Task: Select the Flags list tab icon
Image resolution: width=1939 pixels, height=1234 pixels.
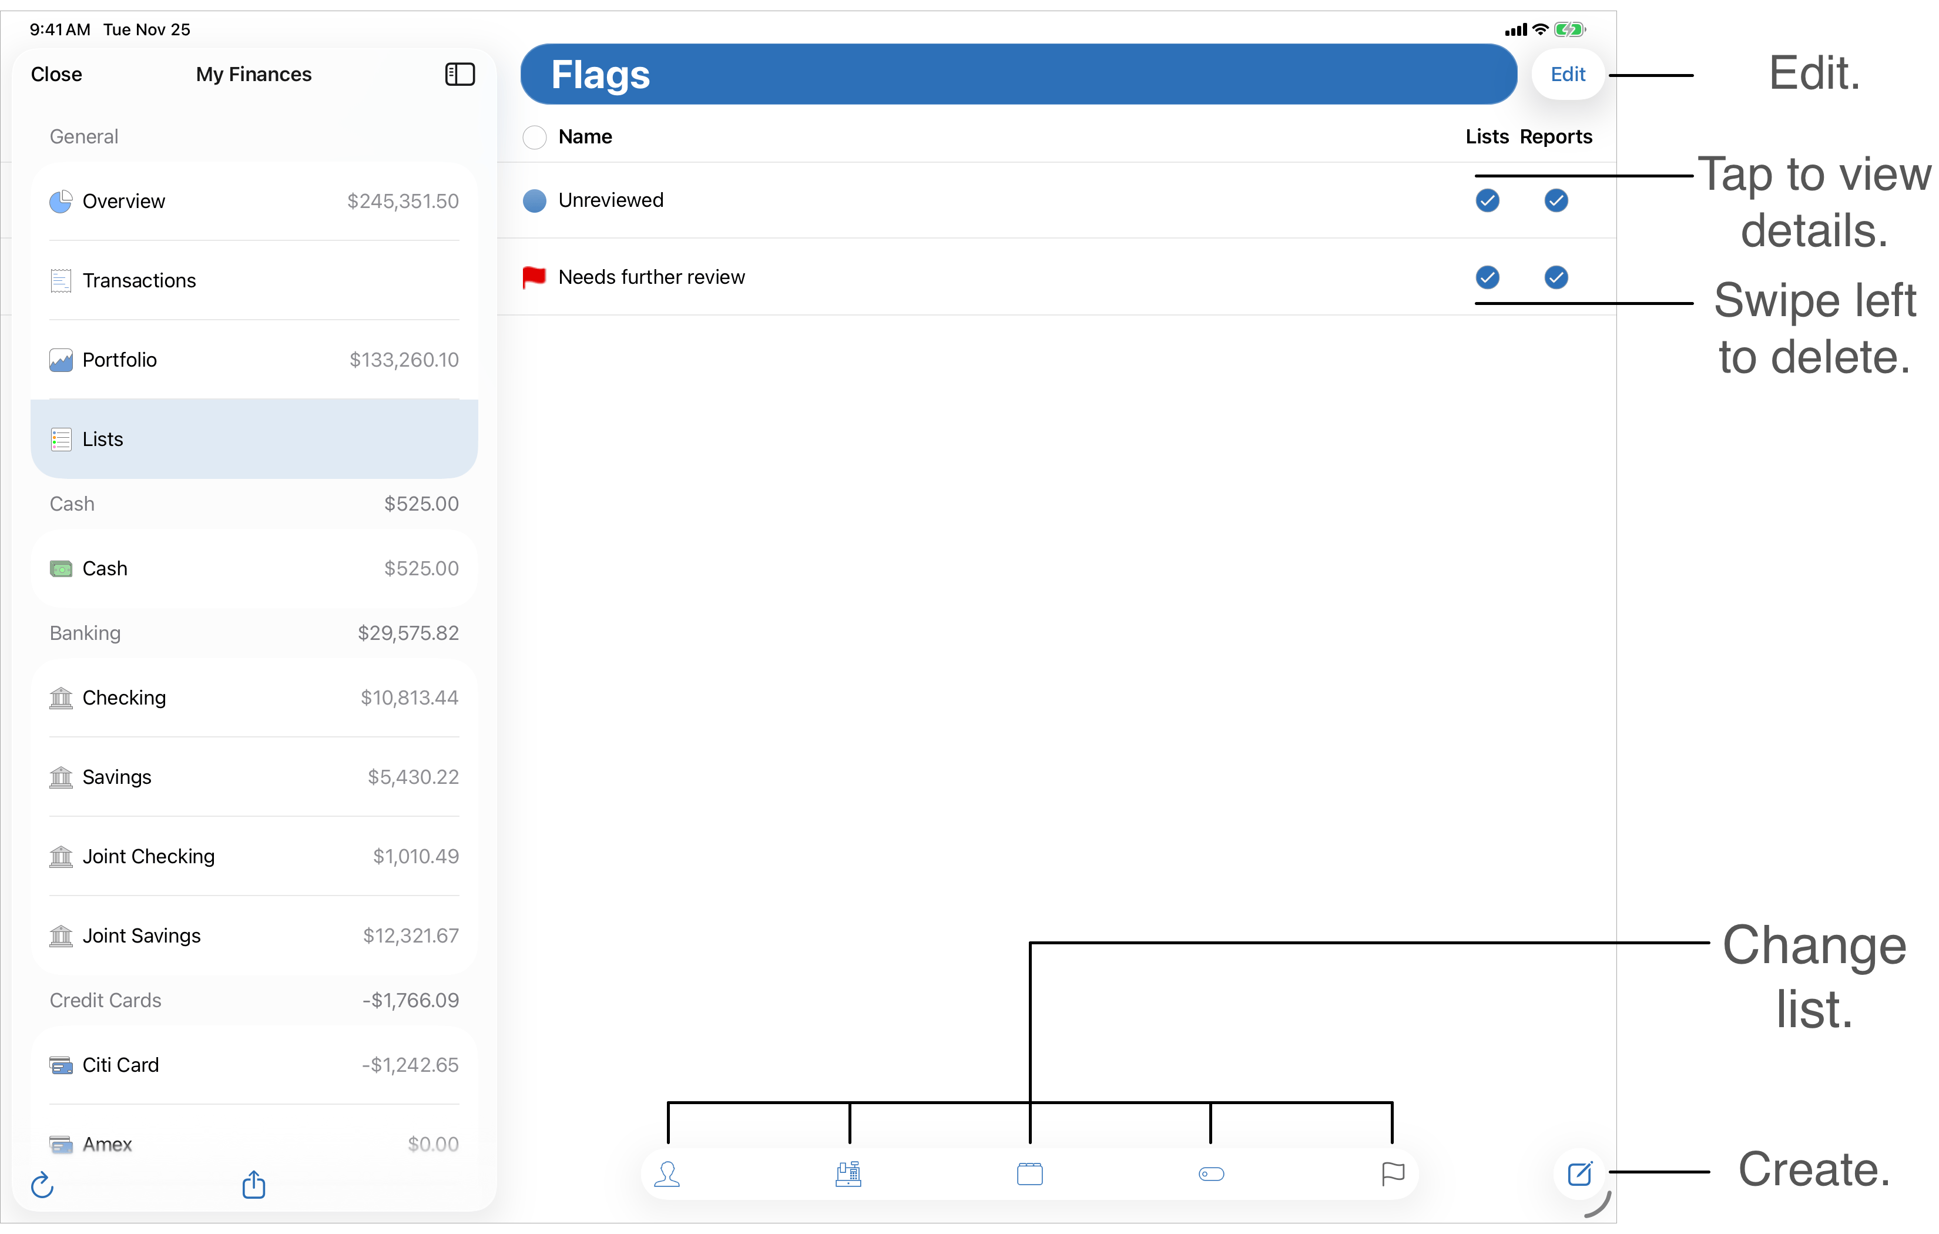Action: [1392, 1173]
